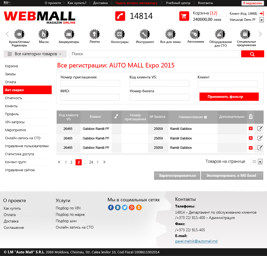Open the Специальные предложения gift icon
Screen dimensions: 267x256
tap(245, 34)
